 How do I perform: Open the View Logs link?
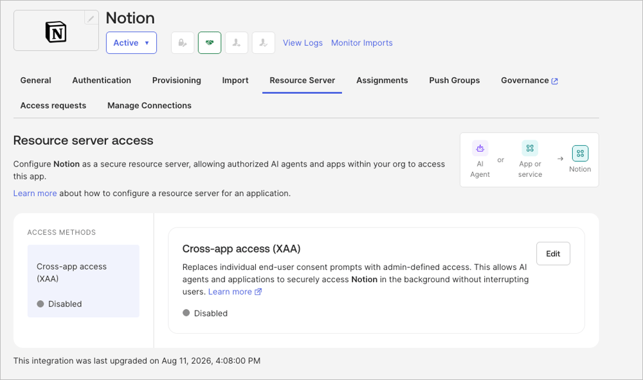(x=303, y=42)
